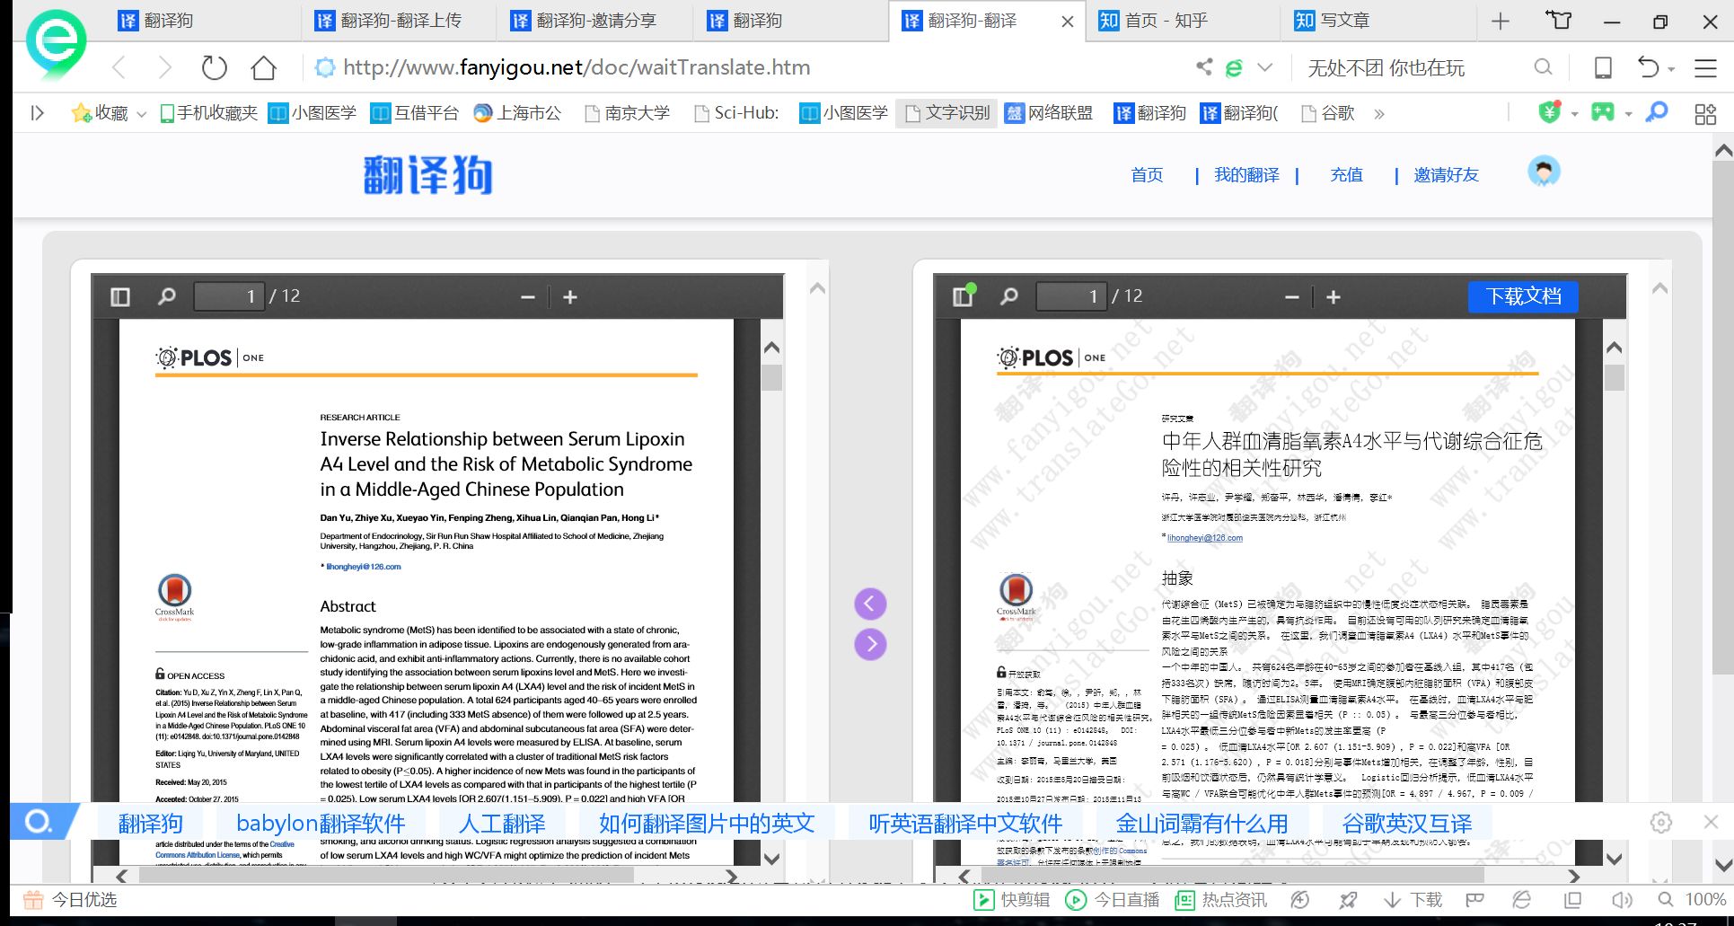
Task: Zoom in on right PDF viewer
Action: (x=1334, y=297)
